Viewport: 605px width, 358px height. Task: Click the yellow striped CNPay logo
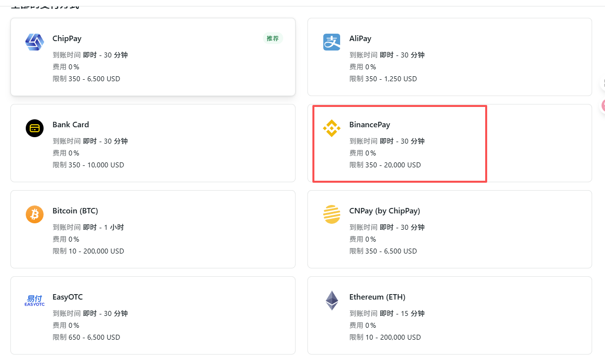332,214
